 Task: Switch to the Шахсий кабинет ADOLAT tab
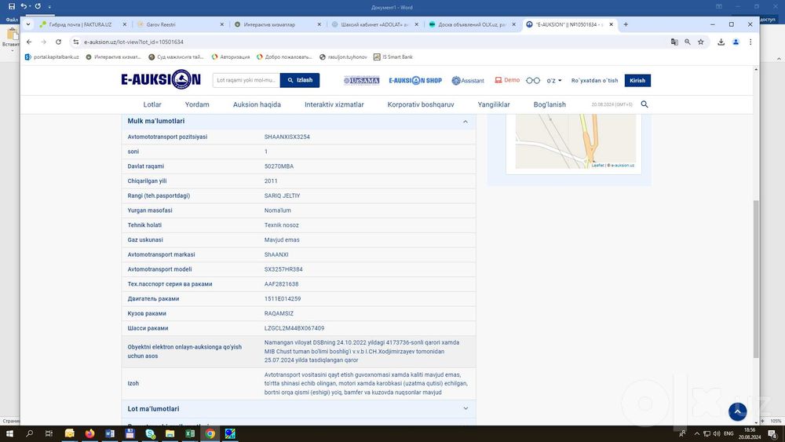[375, 24]
